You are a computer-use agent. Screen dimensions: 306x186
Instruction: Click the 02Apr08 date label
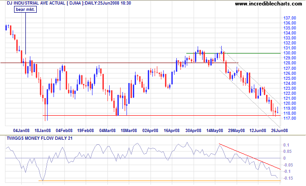point(150,131)
